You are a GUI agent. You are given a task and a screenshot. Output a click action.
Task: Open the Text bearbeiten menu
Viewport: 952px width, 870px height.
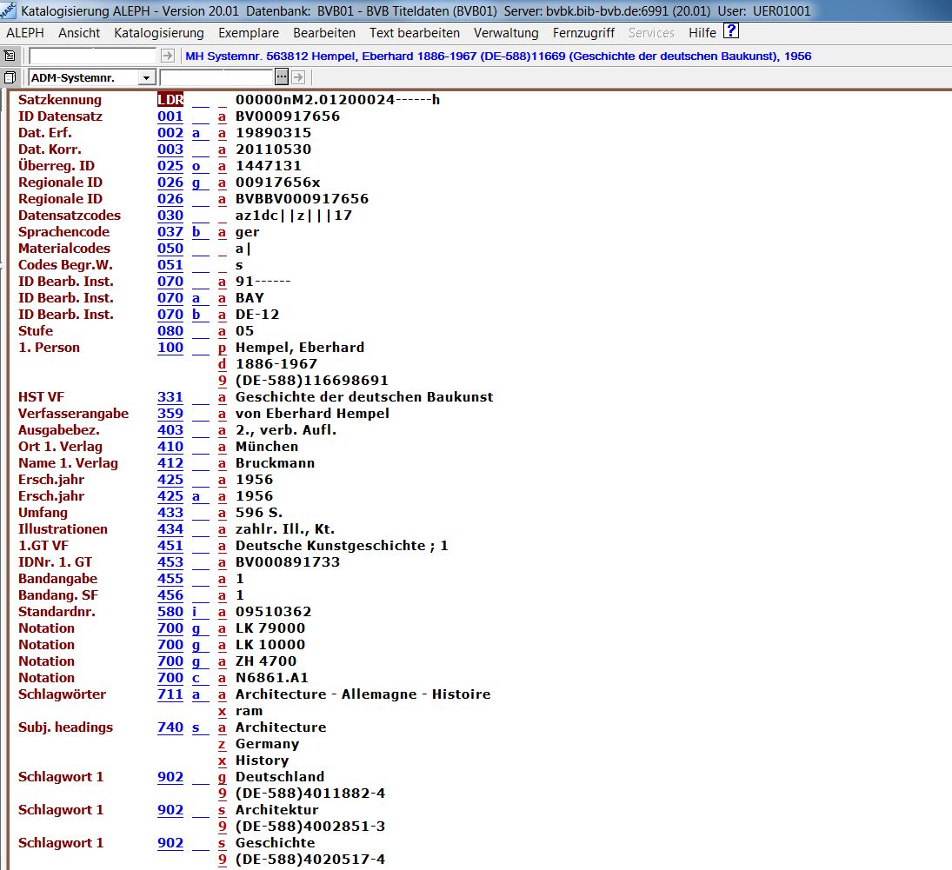pos(414,33)
